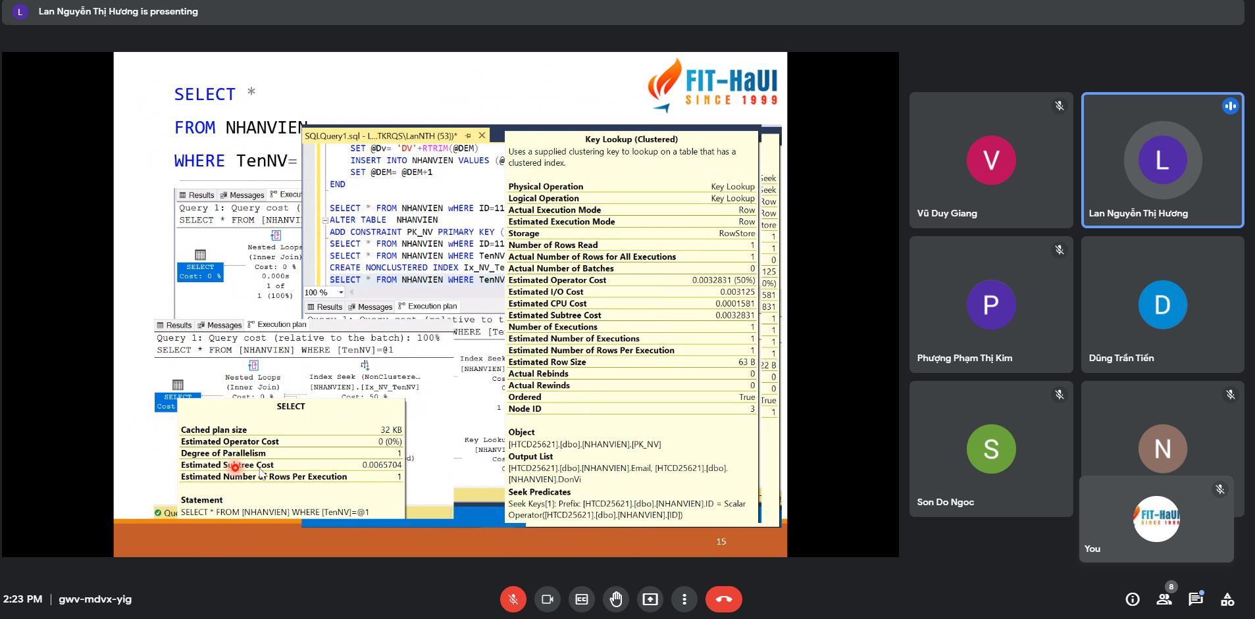Viewport: 1255px width, 619px height.
Task: Click the Storage RowStore row
Action: 632,234
